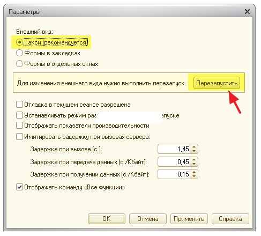Click the Задержка при передаче данных field
The height and width of the screenshot is (236, 261).
(174, 162)
